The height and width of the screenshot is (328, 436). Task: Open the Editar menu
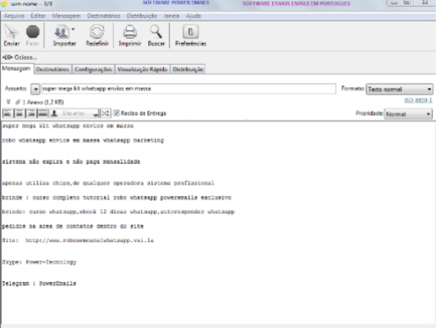(x=38, y=16)
